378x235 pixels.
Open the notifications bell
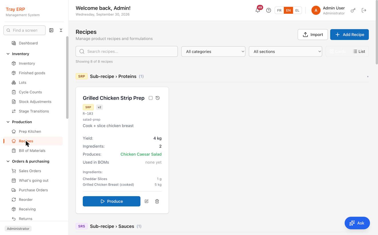(x=258, y=10)
